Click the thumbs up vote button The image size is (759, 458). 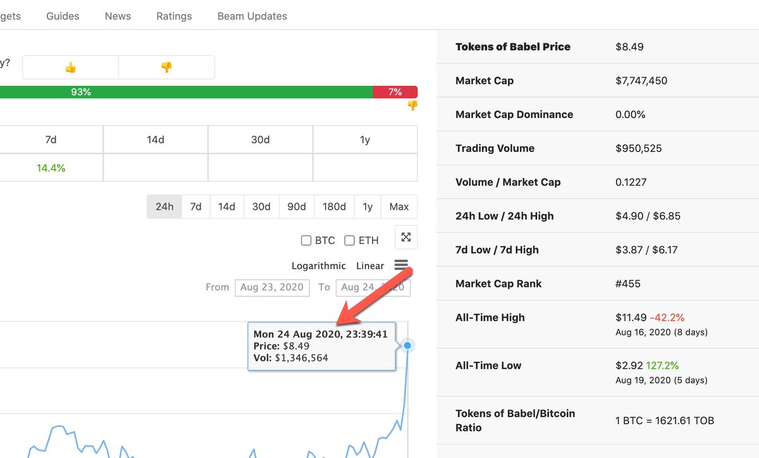point(70,67)
